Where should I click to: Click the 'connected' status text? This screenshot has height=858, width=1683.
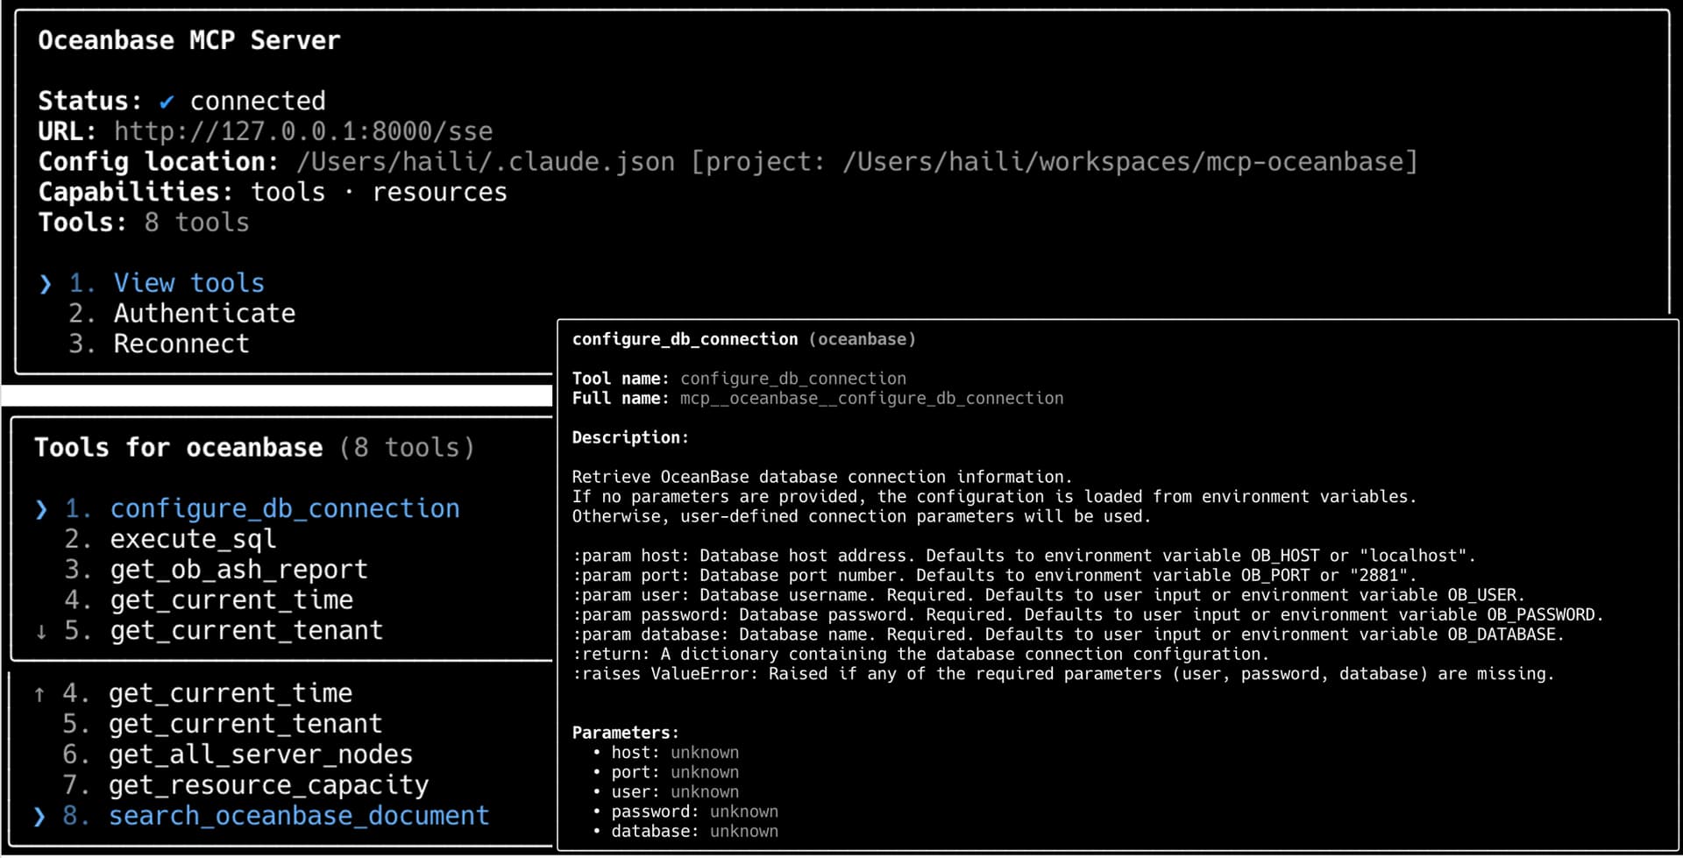[x=258, y=102]
